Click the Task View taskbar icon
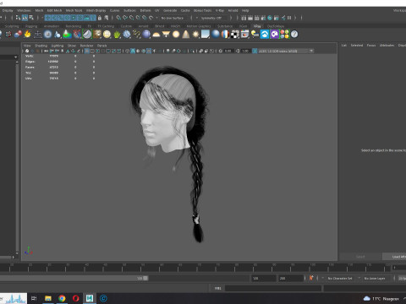Image resolution: width=406 pixels, height=304 pixels. tap(34, 298)
